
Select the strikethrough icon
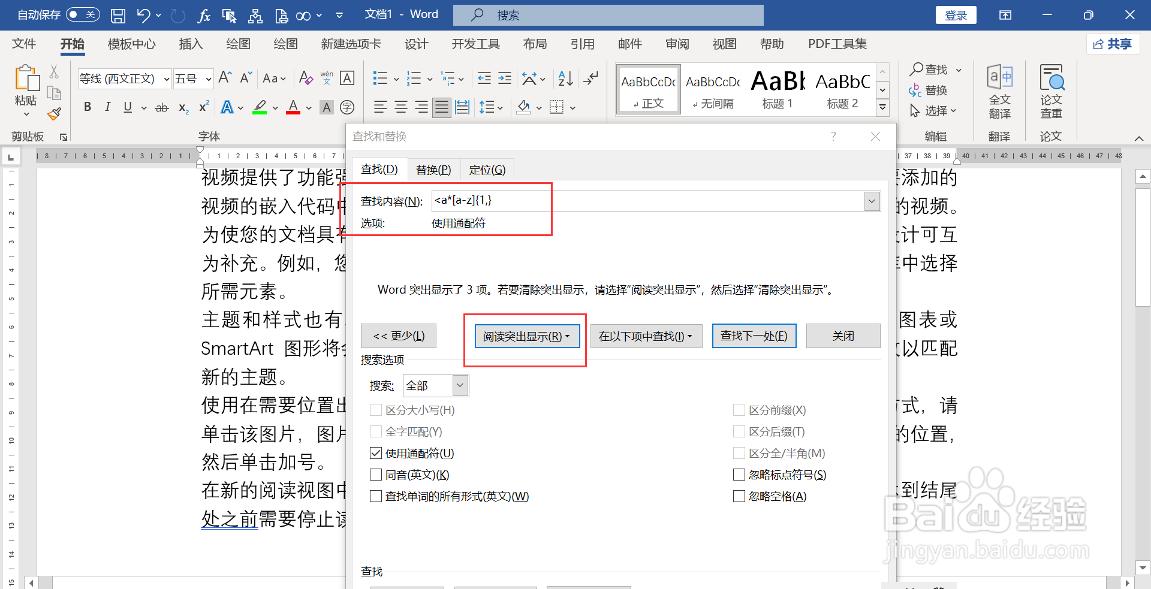tap(161, 107)
